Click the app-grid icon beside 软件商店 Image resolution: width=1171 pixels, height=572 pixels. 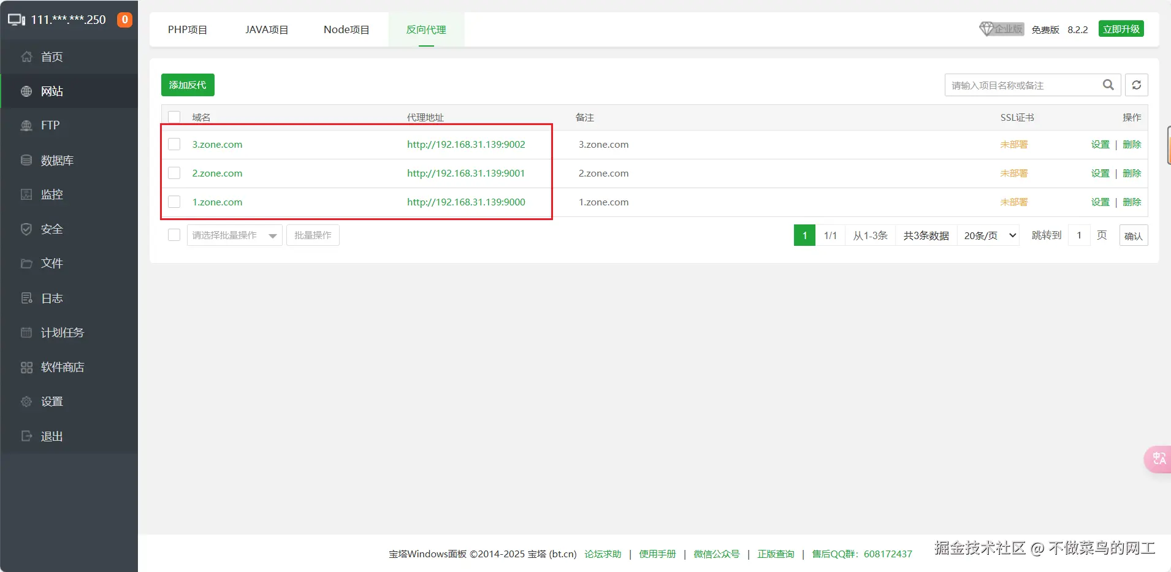(26, 367)
